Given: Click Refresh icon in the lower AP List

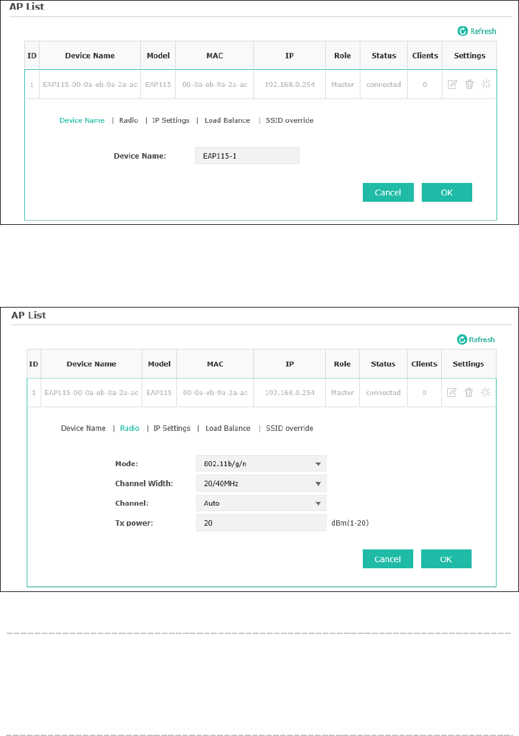Looking at the screenshot, I should point(462,340).
